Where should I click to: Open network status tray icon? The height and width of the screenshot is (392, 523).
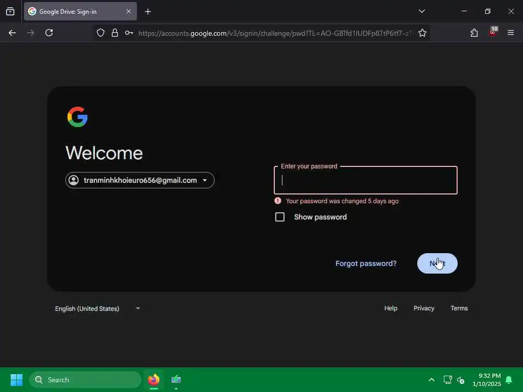coord(447,380)
